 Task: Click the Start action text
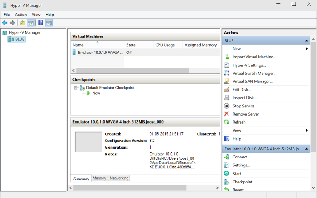[x=237, y=174]
